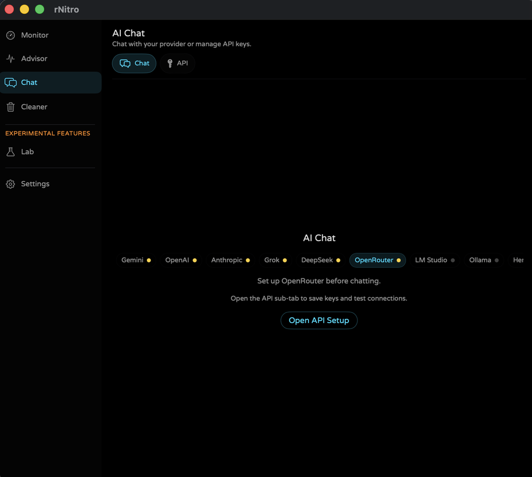The image size is (532, 477).
Task: Click the red close window button
Action: click(9, 10)
